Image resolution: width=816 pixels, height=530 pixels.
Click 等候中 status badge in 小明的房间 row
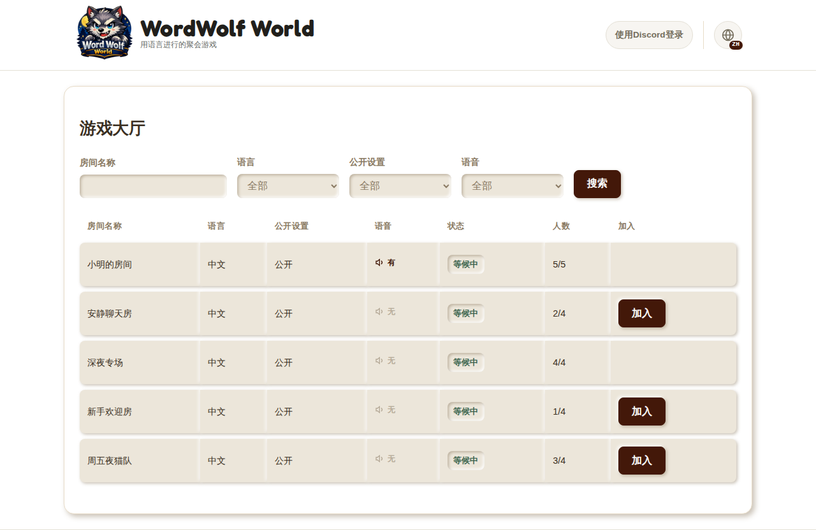click(x=466, y=264)
